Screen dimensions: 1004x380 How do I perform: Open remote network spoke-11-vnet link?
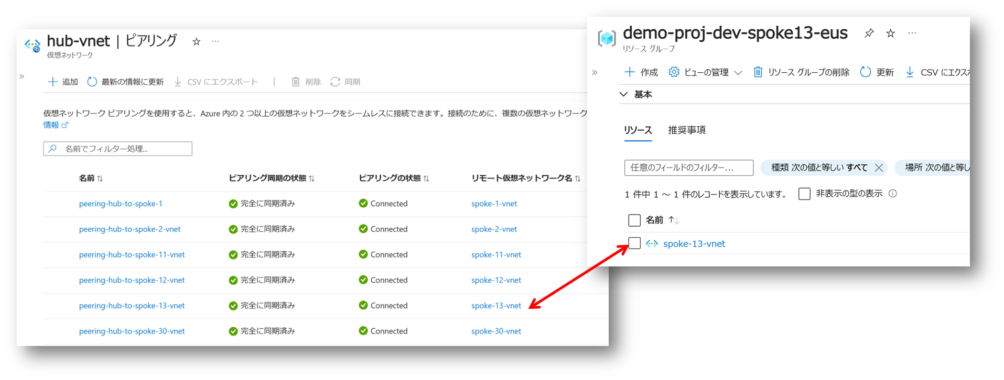(496, 254)
